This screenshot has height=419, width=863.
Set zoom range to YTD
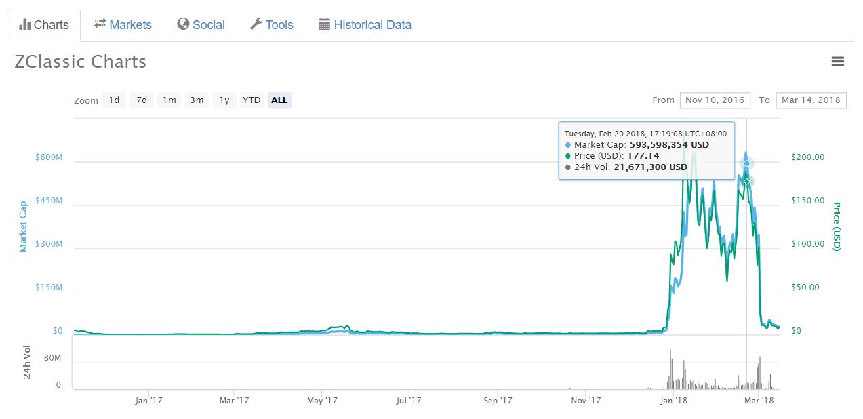pos(252,100)
